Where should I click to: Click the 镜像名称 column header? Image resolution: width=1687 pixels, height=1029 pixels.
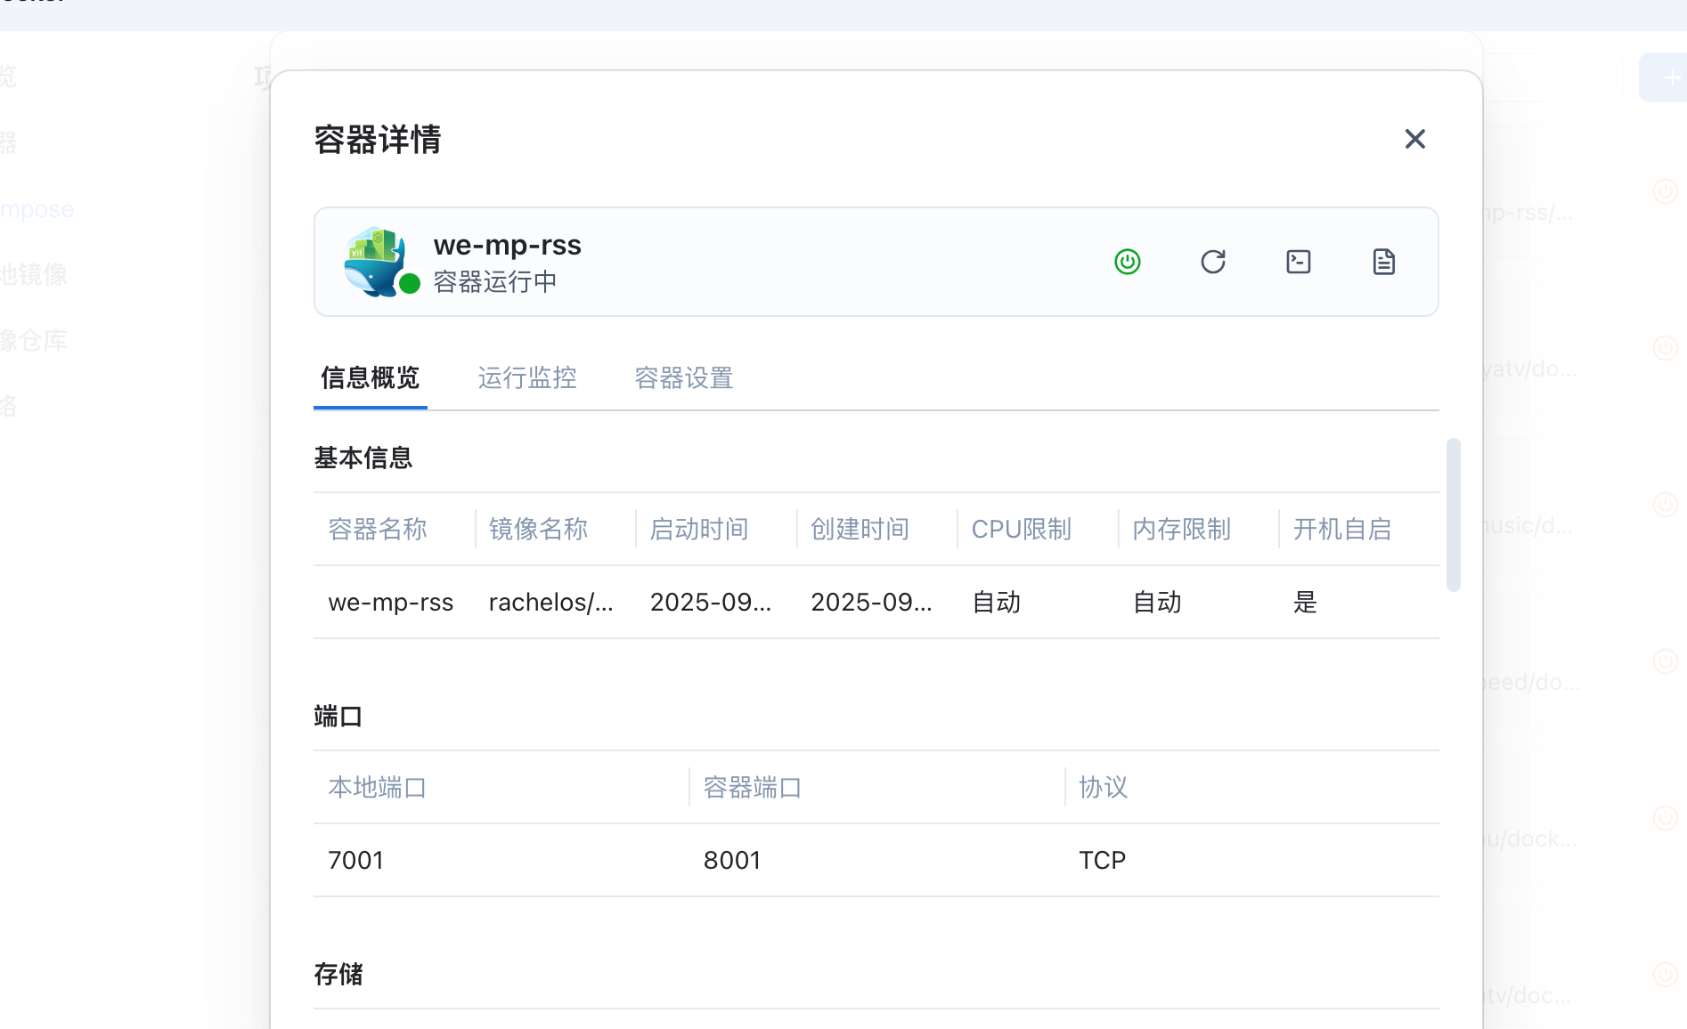click(538, 530)
